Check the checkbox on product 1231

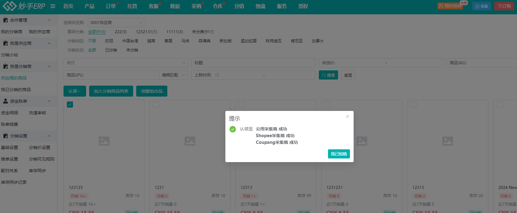(x=156, y=105)
